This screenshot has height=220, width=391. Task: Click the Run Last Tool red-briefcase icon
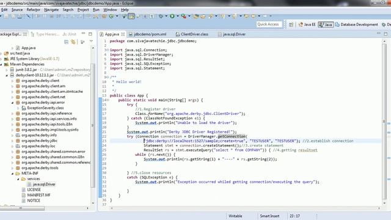[184, 16]
